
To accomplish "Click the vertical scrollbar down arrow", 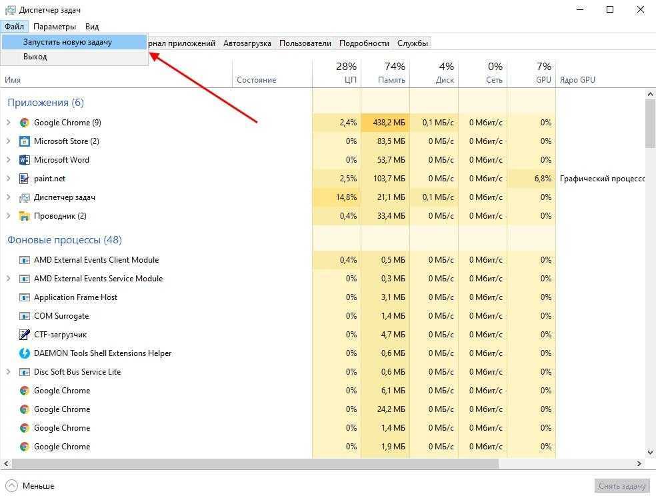I will click(650, 452).
